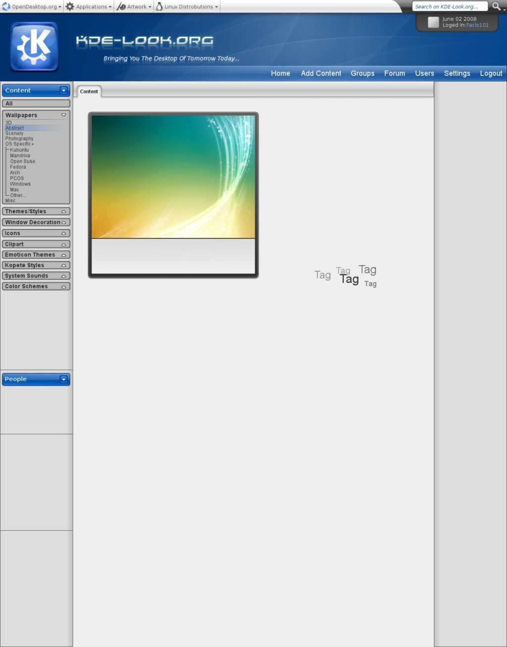Select the Scenery wallpaper category
This screenshot has width=507, height=647.
[x=14, y=133]
